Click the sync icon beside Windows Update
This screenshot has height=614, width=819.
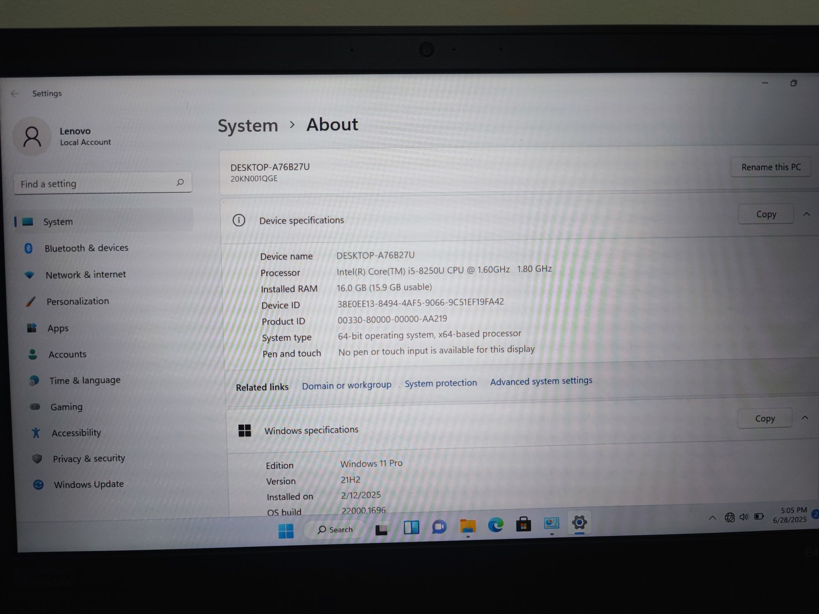click(38, 485)
